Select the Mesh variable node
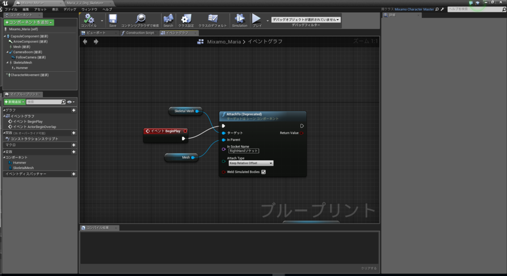 (x=181, y=158)
